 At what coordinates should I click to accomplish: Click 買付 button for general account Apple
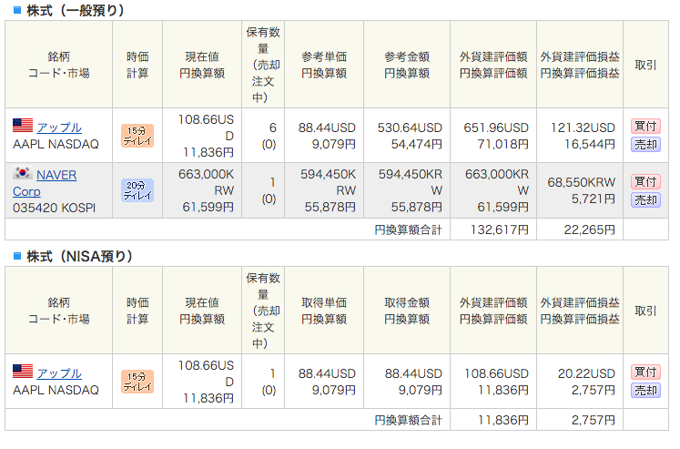tap(645, 127)
